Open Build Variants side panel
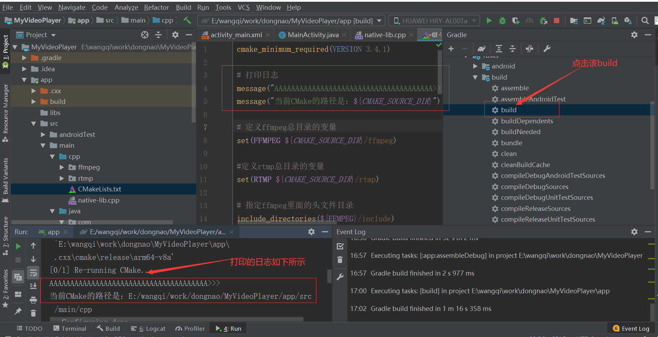Image resolution: width=658 pixels, height=337 pixels. coord(5,180)
